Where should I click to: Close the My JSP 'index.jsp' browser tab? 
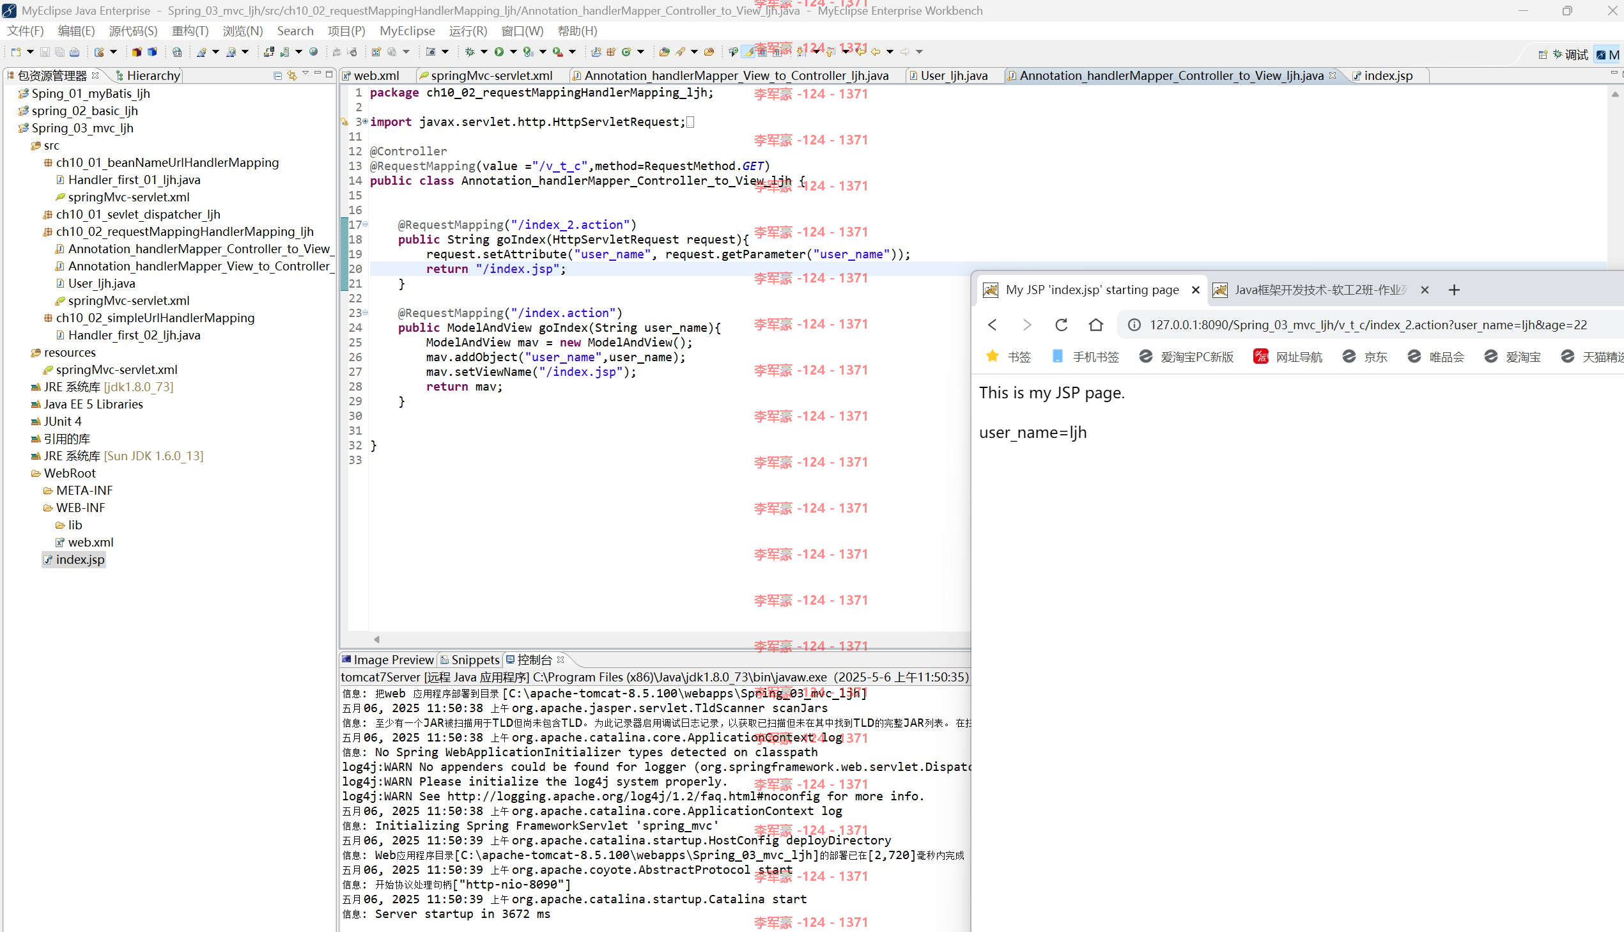(x=1195, y=290)
